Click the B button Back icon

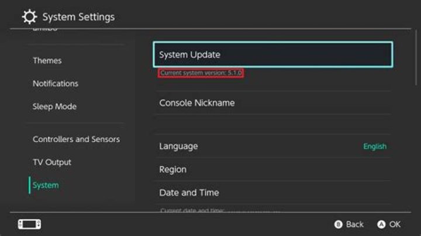339,224
